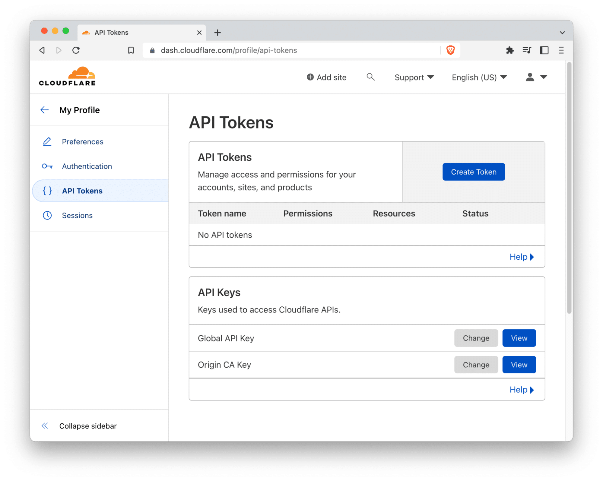This screenshot has width=603, height=481.
Task: Click the API Tokens braces icon
Action: click(47, 191)
